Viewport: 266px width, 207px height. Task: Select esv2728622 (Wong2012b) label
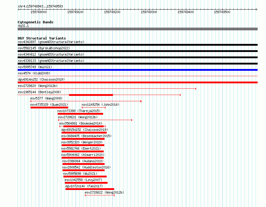(x=104, y=192)
